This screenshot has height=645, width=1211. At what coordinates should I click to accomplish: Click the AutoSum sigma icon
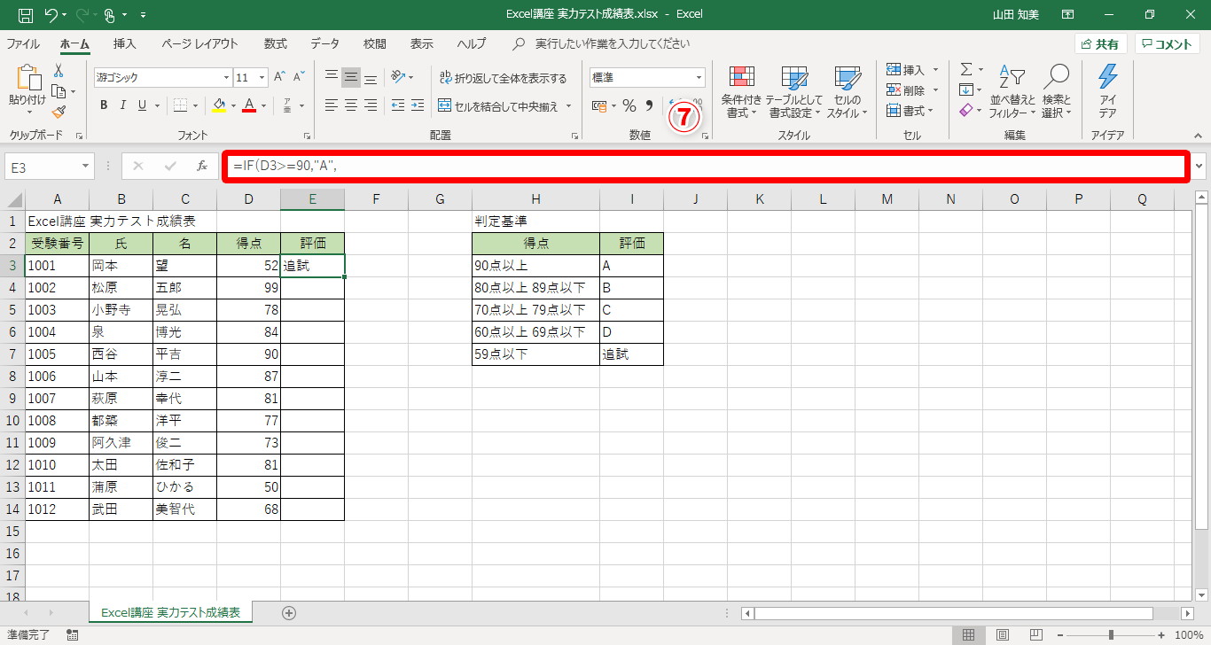click(966, 69)
